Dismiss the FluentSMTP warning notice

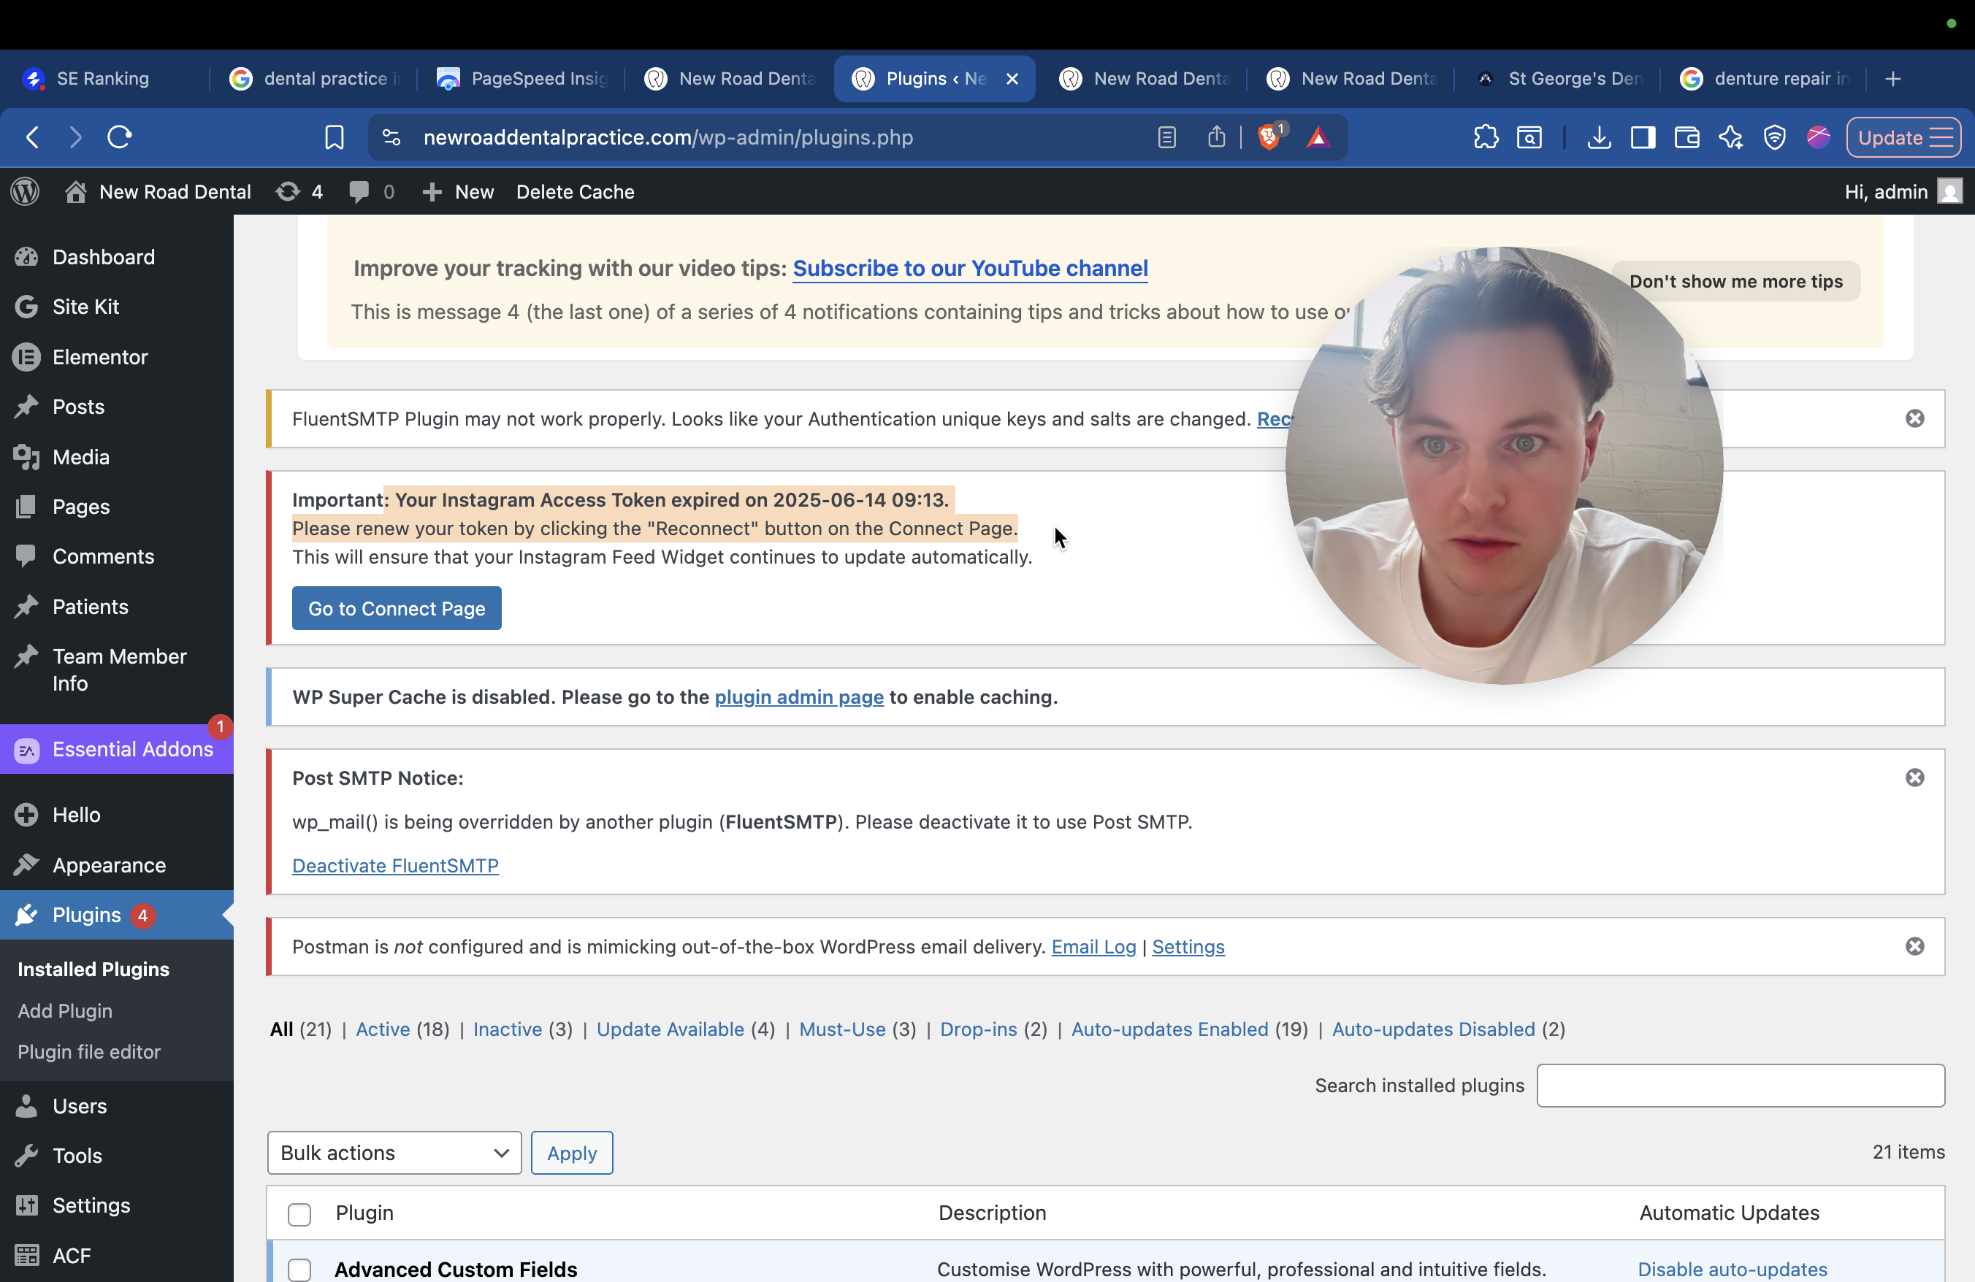coord(1914,418)
